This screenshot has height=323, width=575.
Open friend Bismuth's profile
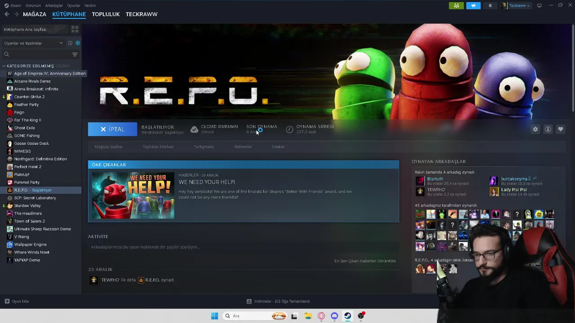pyautogui.click(x=435, y=179)
